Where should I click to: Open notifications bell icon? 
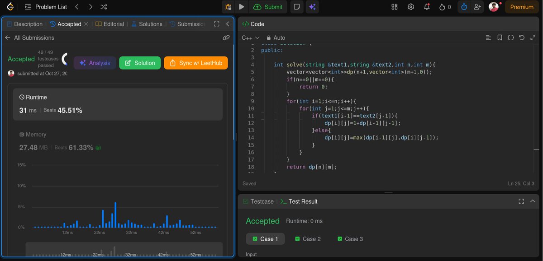(427, 7)
